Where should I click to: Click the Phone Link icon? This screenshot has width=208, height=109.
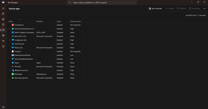click(x=13, y=47)
